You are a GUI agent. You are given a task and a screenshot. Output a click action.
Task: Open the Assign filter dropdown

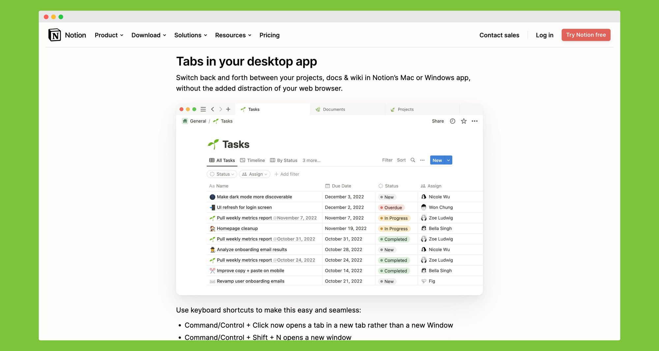[254, 174]
